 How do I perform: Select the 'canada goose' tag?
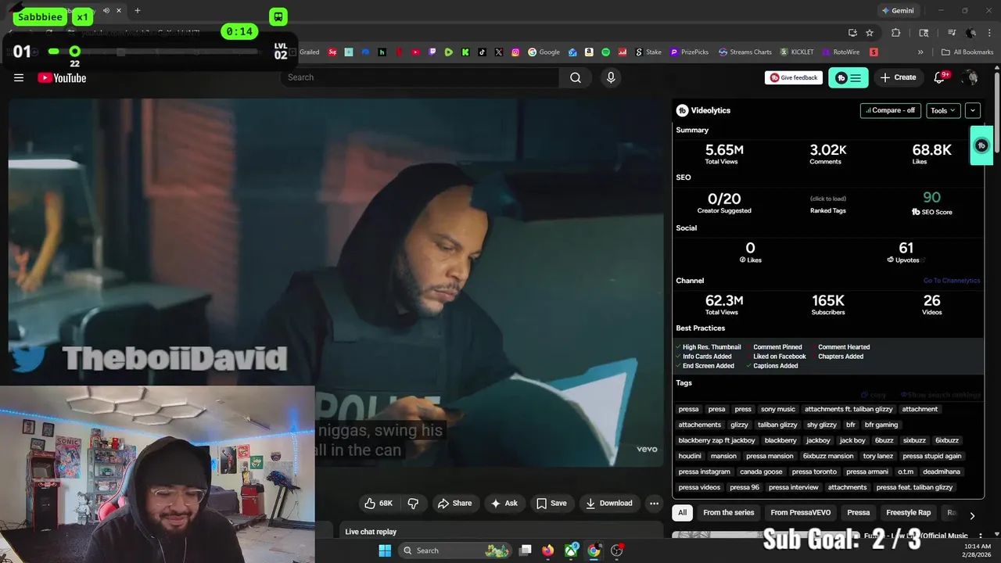pos(761,472)
